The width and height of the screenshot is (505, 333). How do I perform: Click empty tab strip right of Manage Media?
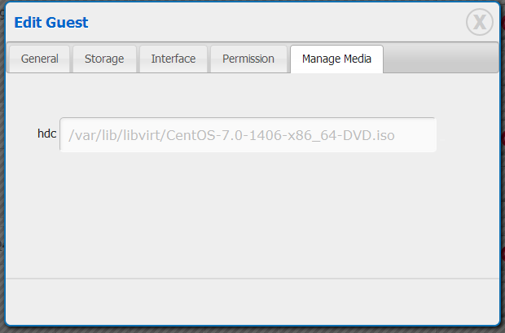point(440,59)
